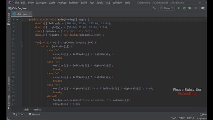This screenshot has width=213, height=120.
Task: Open the Window menu
Action: coord(117,3)
